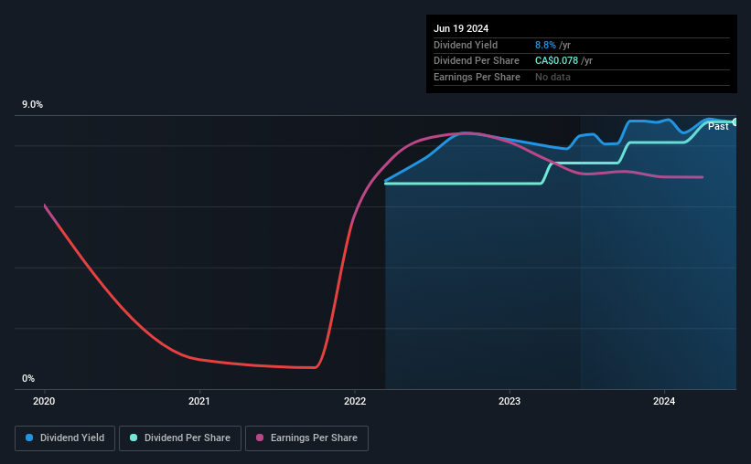This screenshot has height=464, width=751.
Task: Click the 9.0% y-axis label
Action: pos(32,105)
